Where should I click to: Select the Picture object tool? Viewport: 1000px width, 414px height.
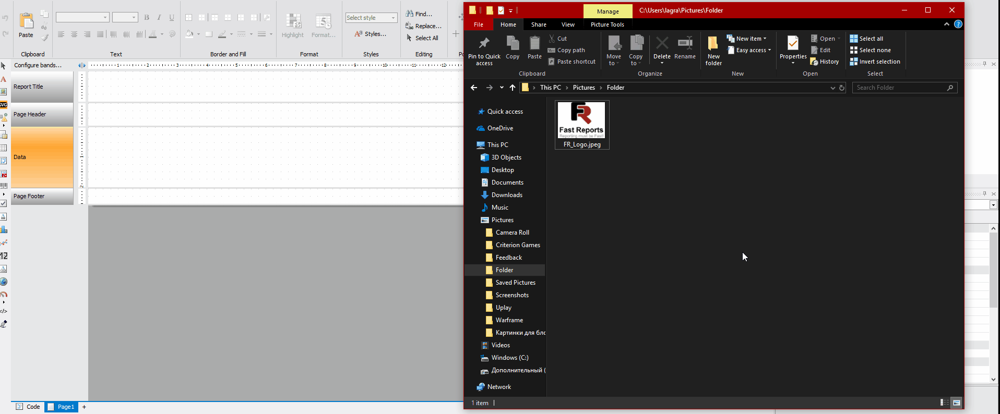3,92
